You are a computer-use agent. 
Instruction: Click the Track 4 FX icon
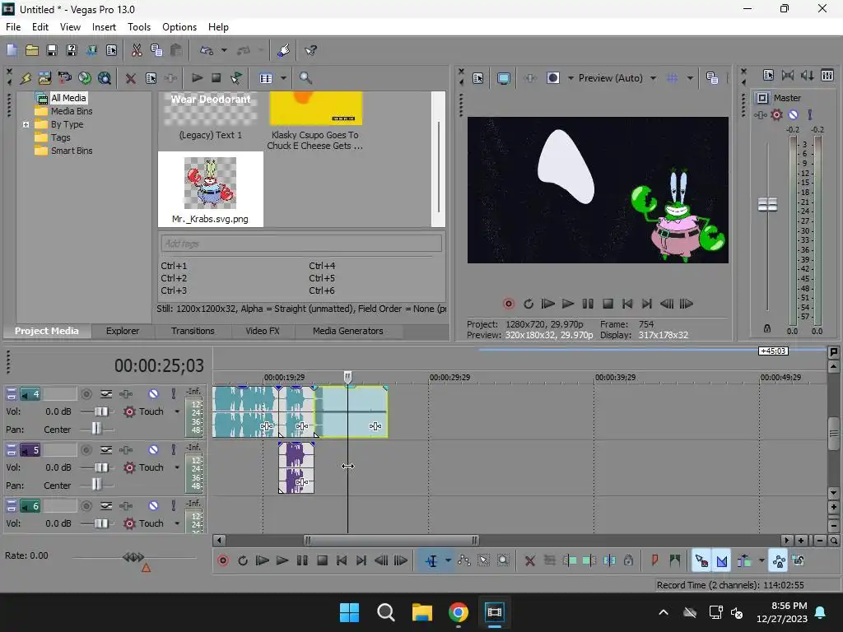tap(126, 394)
